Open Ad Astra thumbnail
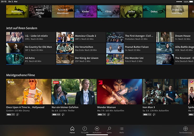 (15, 59)
